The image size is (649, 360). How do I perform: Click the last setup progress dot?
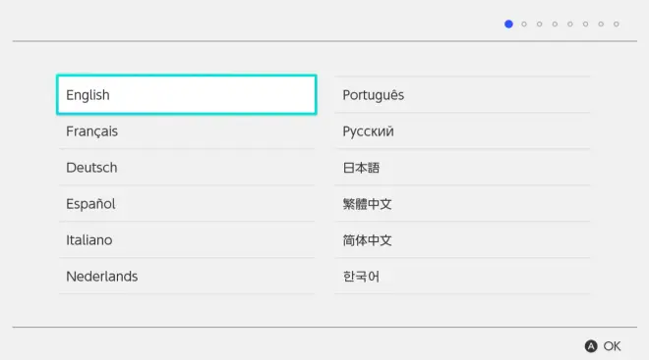pos(617,24)
